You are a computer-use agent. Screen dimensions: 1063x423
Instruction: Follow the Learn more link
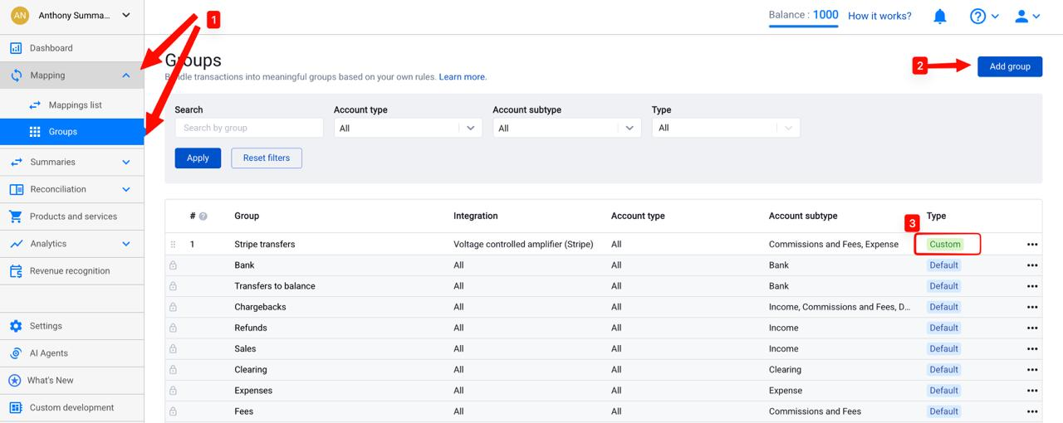(462, 77)
